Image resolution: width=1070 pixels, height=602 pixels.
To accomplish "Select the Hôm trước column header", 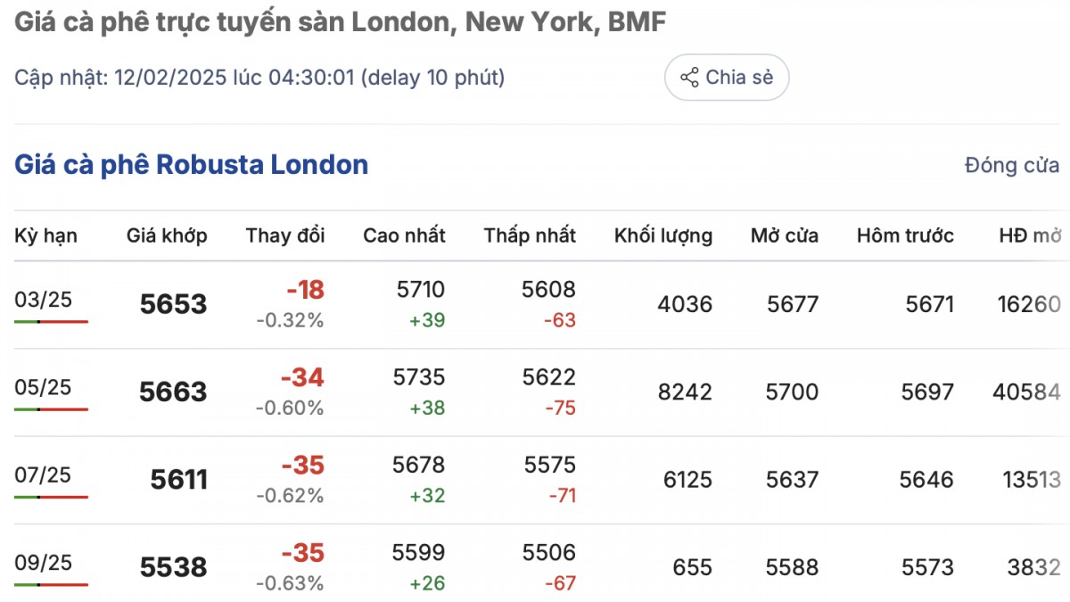I will tap(905, 235).
